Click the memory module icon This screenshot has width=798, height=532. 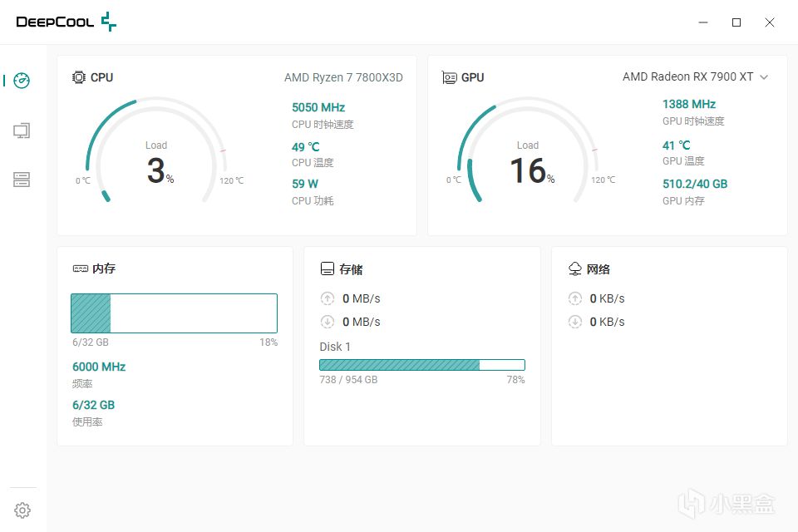pyautogui.click(x=81, y=268)
